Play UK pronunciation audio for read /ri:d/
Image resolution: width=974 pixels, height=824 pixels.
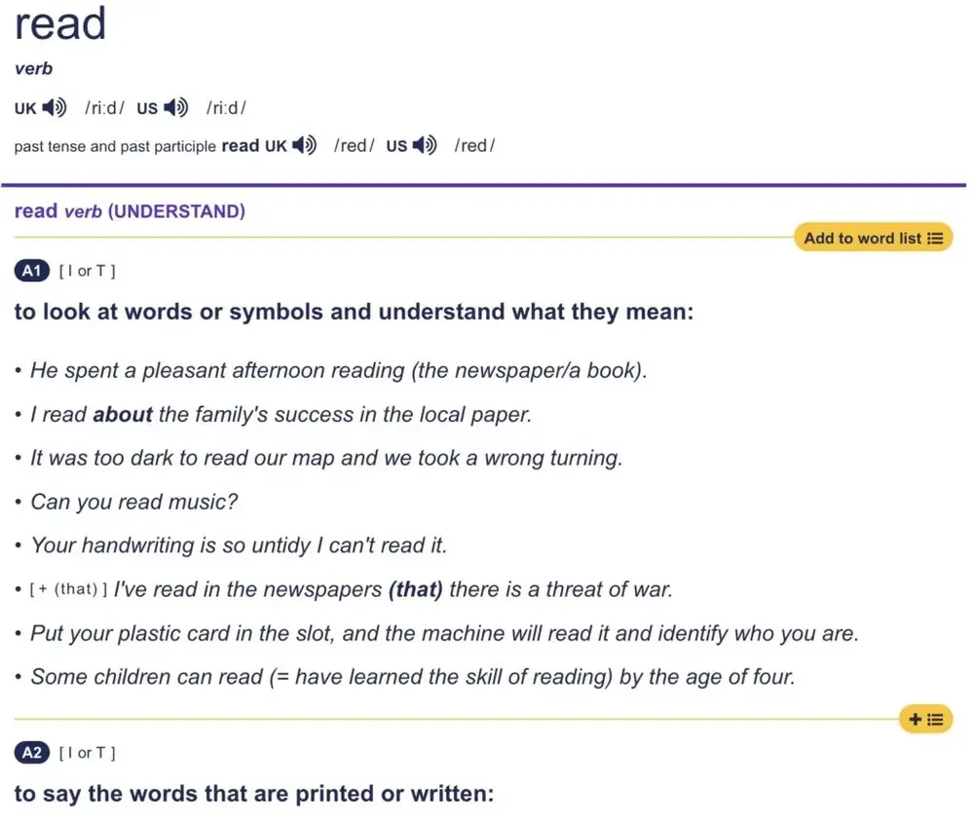click(x=54, y=108)
